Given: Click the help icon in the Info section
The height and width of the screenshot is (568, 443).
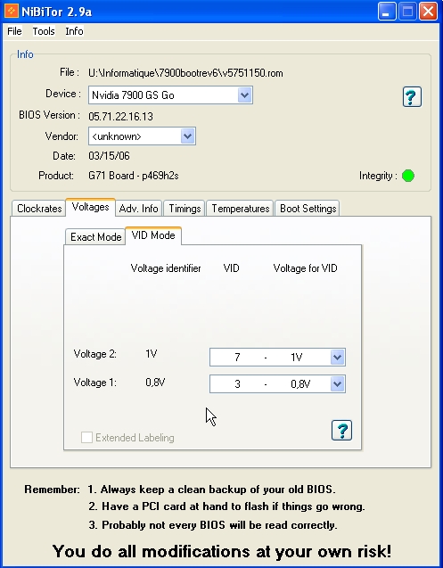Looking at the screenshot, I should (x=412, y=96).
